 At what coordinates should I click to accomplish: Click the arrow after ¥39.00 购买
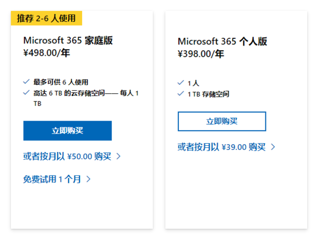click(x=273, y=147)
